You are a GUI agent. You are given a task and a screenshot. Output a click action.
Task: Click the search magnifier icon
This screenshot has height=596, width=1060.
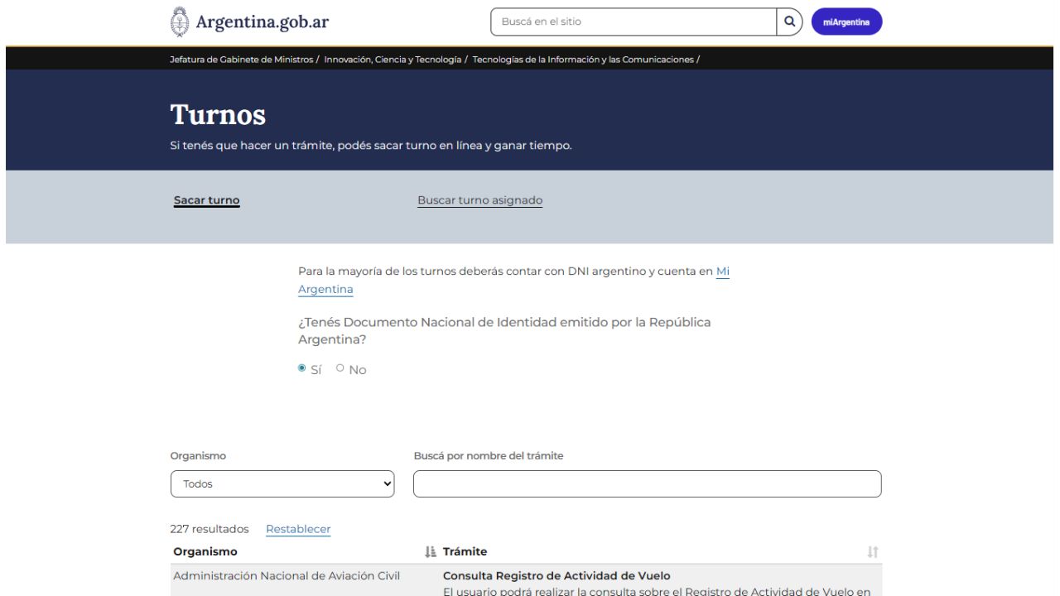(789, 22)
